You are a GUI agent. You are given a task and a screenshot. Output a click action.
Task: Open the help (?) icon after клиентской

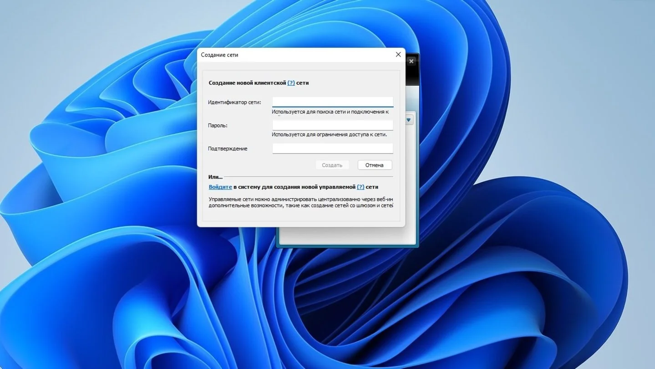[x=291, y=83]
